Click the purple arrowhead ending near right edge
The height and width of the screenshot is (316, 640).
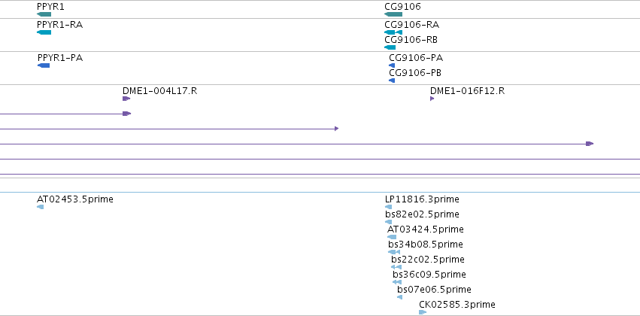coord(590,144)
